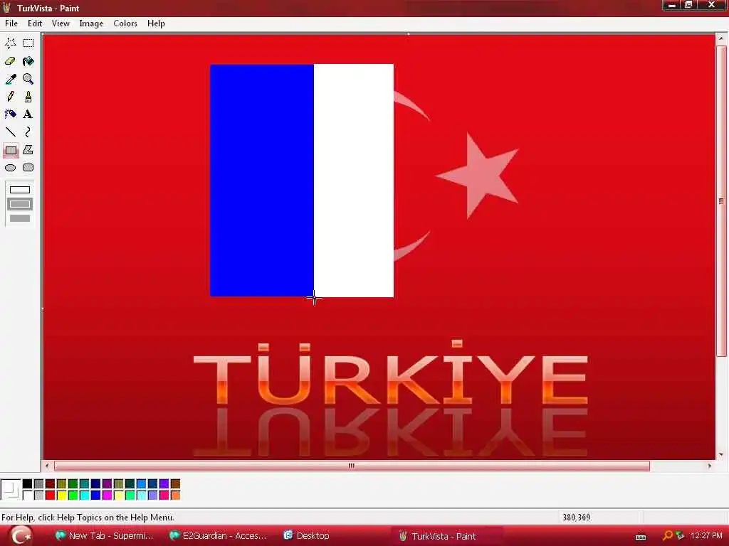Select the Free-Form Select tool

tap(11, 43)
